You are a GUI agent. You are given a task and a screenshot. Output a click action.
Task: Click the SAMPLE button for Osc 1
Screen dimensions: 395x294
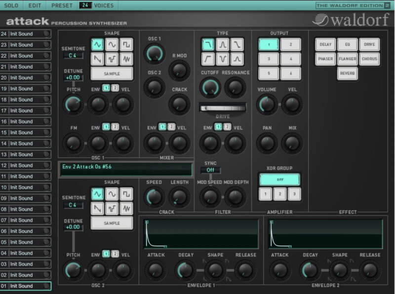tap(113, 73)
